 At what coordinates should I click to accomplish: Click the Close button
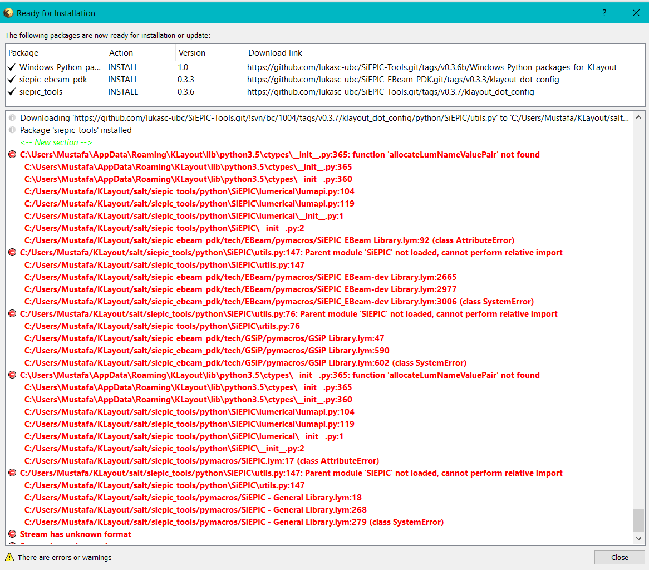[619, 557]
